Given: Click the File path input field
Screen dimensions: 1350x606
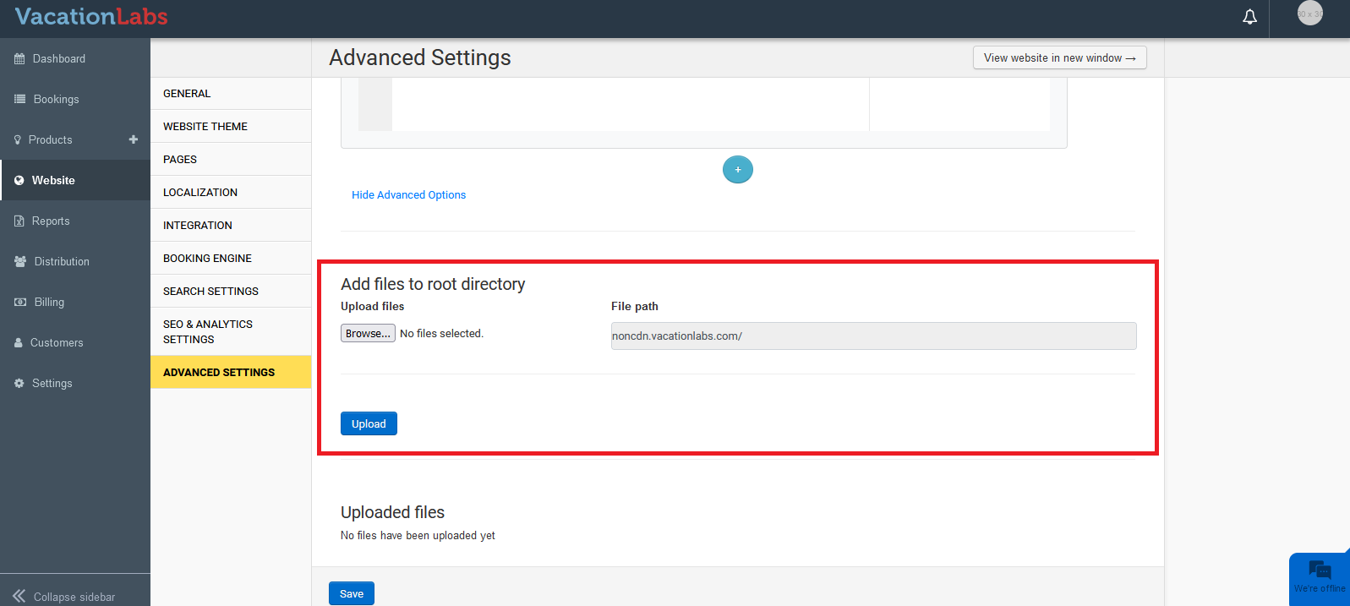Looking at the screenshot, I should pos(873,336).
